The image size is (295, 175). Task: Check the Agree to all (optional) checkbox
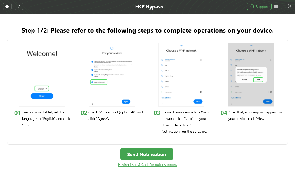click(x=92, y=82)
